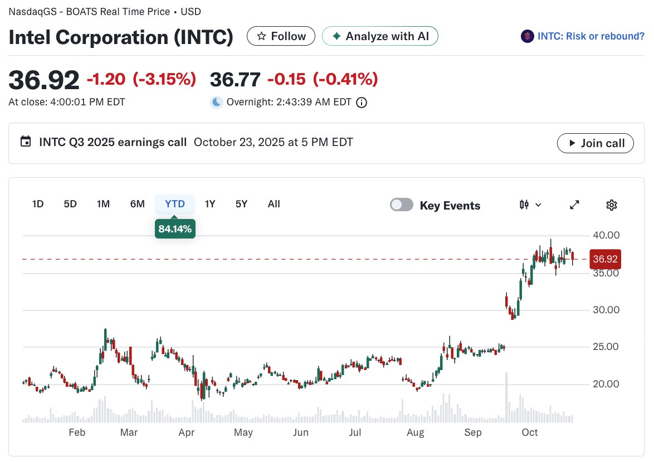Viewport: 654px width, 462px height.
Task: Click the Intel Corporation (INTC) heading
Action: (x=121, y=37)
